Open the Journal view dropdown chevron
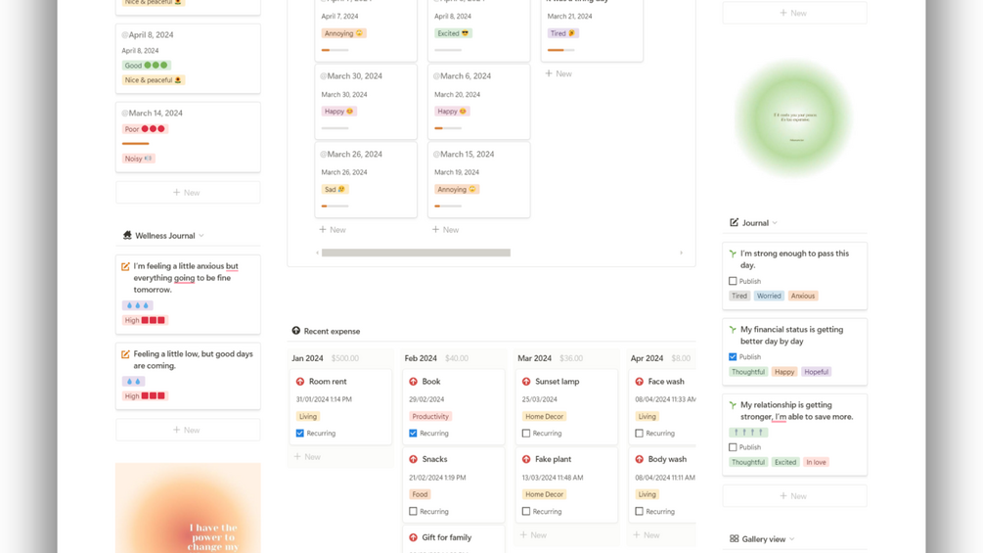983x553 pixels. (775, 223)
